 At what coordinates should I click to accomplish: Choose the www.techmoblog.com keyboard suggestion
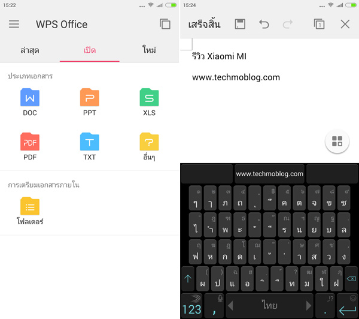point(269,174)
